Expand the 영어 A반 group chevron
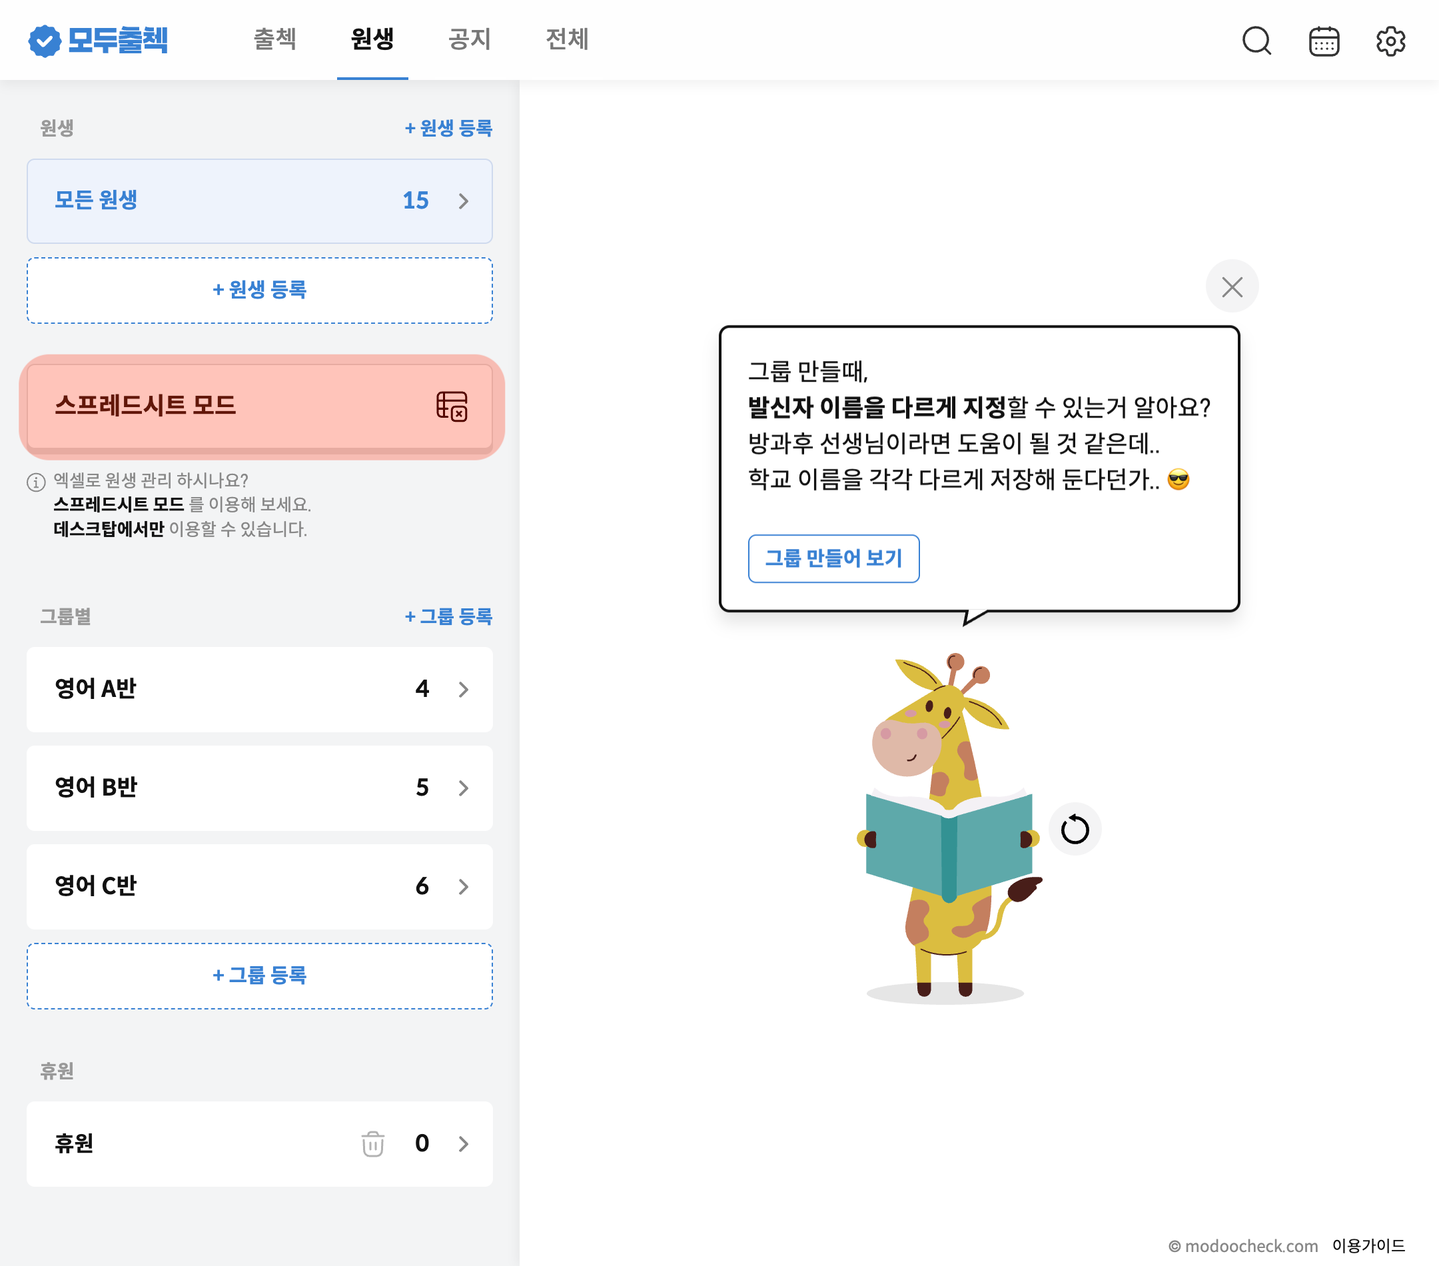1439x1266 pixels. [463, 690]
